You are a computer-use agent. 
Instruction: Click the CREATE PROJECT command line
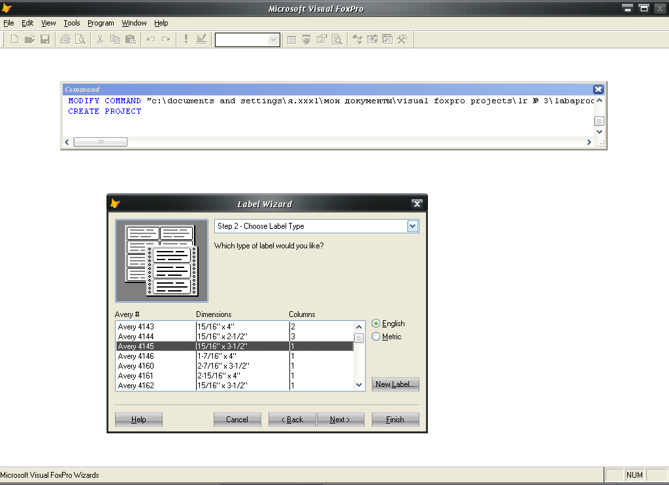(x=105, y=111)
